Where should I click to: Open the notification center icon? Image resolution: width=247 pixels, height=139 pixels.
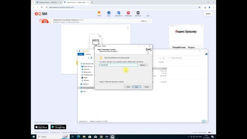pos(213,137)
